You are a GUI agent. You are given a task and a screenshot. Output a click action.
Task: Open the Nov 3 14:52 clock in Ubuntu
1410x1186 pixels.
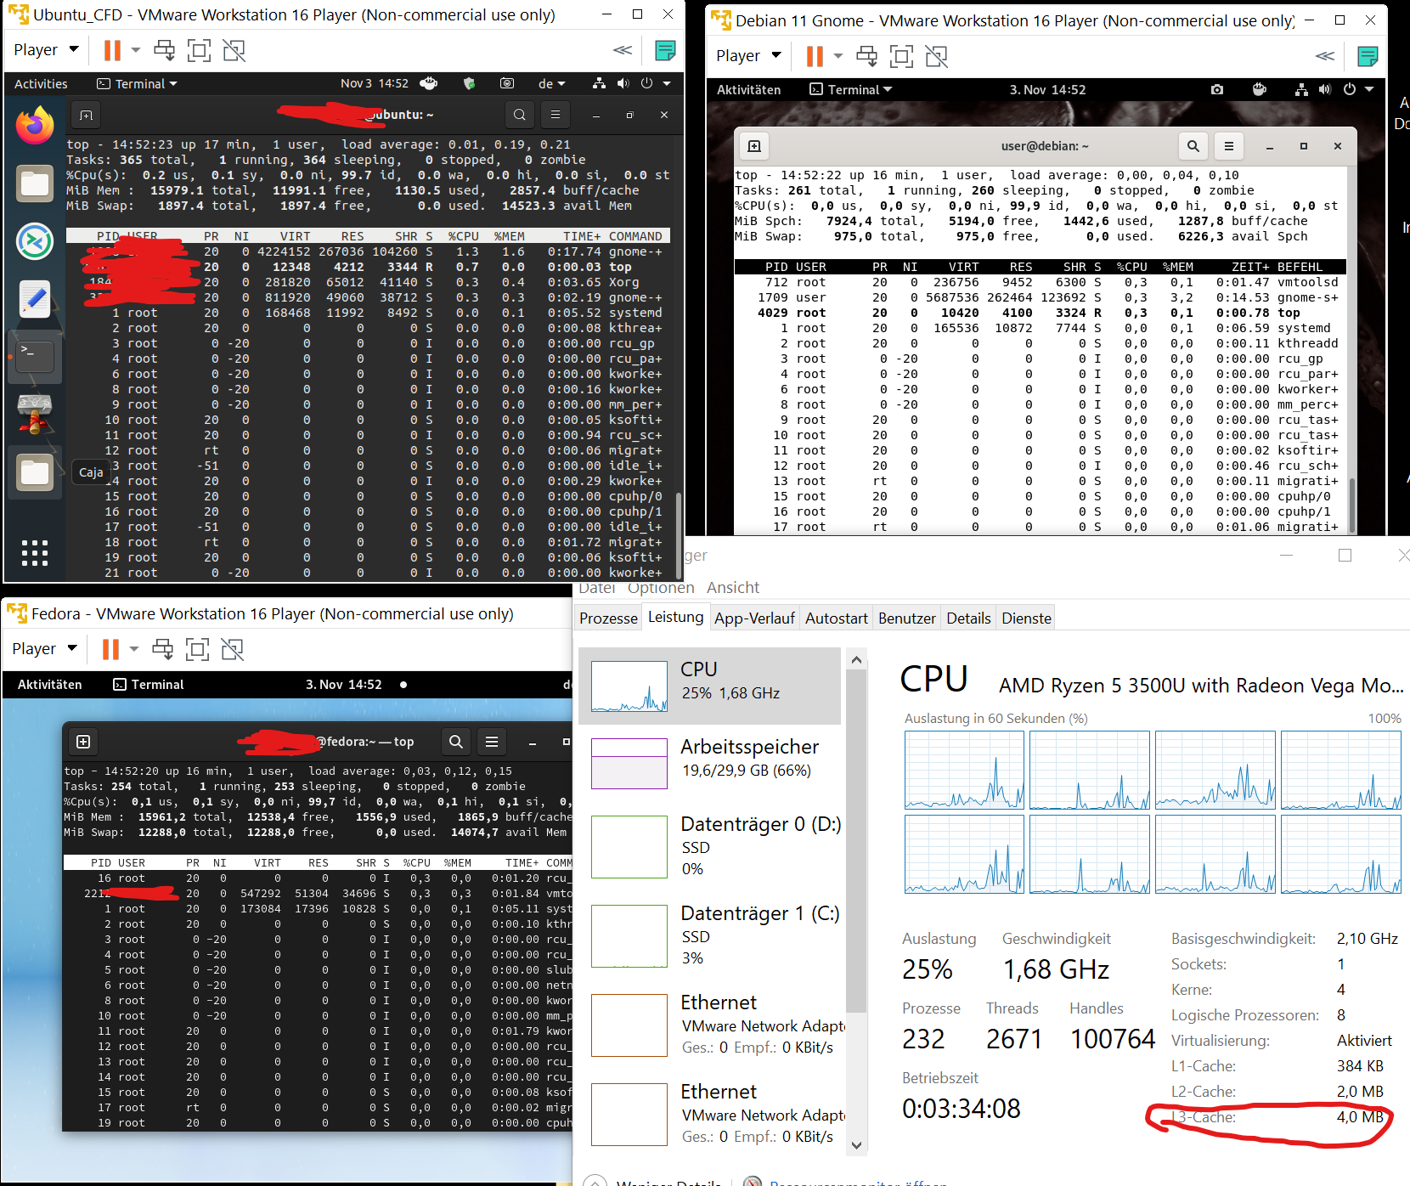click(375, 83)
